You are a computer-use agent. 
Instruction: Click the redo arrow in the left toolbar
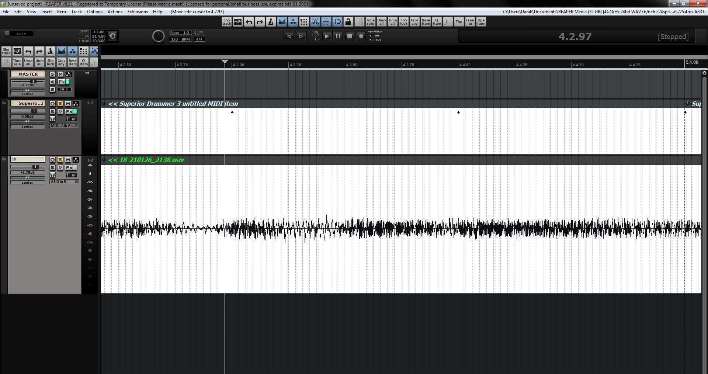39,51
